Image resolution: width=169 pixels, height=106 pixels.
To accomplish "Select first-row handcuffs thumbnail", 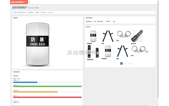I will [x=124, y=34].
